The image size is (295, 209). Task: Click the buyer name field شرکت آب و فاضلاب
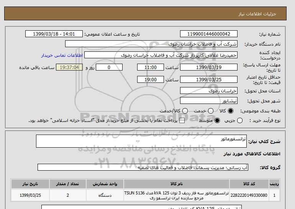[x=151, y=44]
